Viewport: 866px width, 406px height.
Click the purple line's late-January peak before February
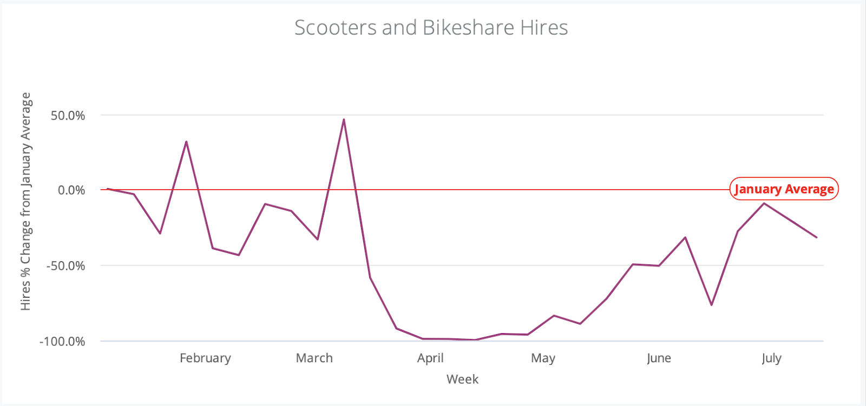pyautogui.click(x=186, y=142)
